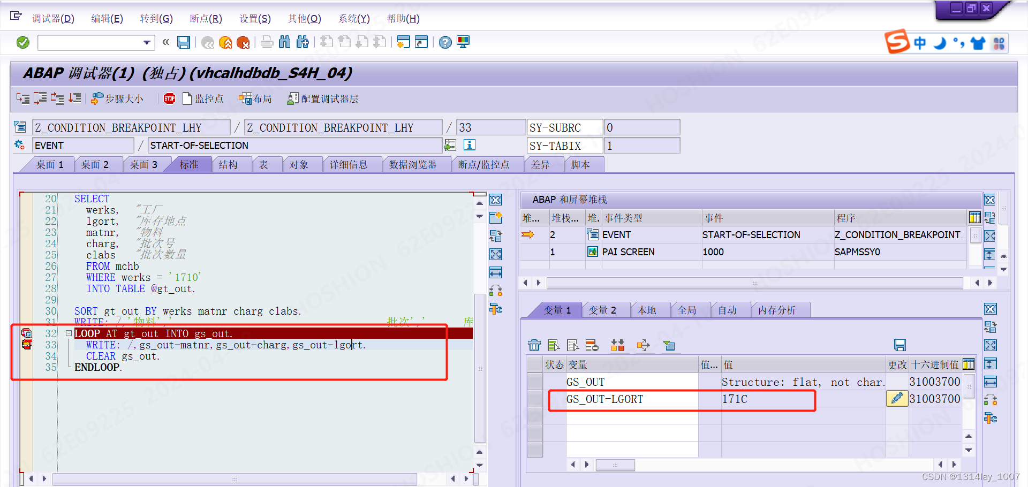
Task: Select the GS_OUT row selector
Action: (x=535, y=382)
